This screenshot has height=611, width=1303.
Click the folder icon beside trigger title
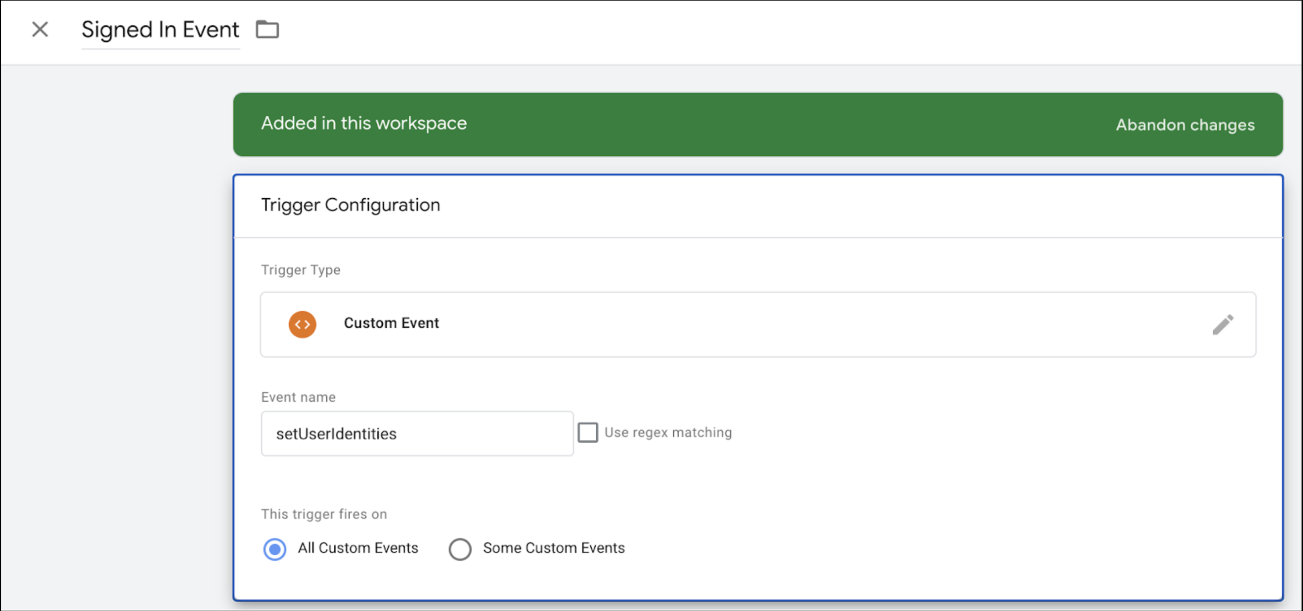tap(267, 29)
